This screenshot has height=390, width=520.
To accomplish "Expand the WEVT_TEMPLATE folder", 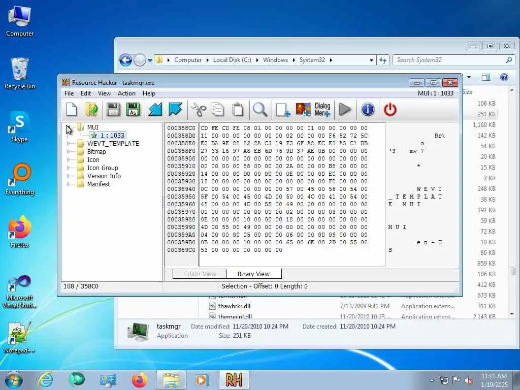I will [69, 144].
